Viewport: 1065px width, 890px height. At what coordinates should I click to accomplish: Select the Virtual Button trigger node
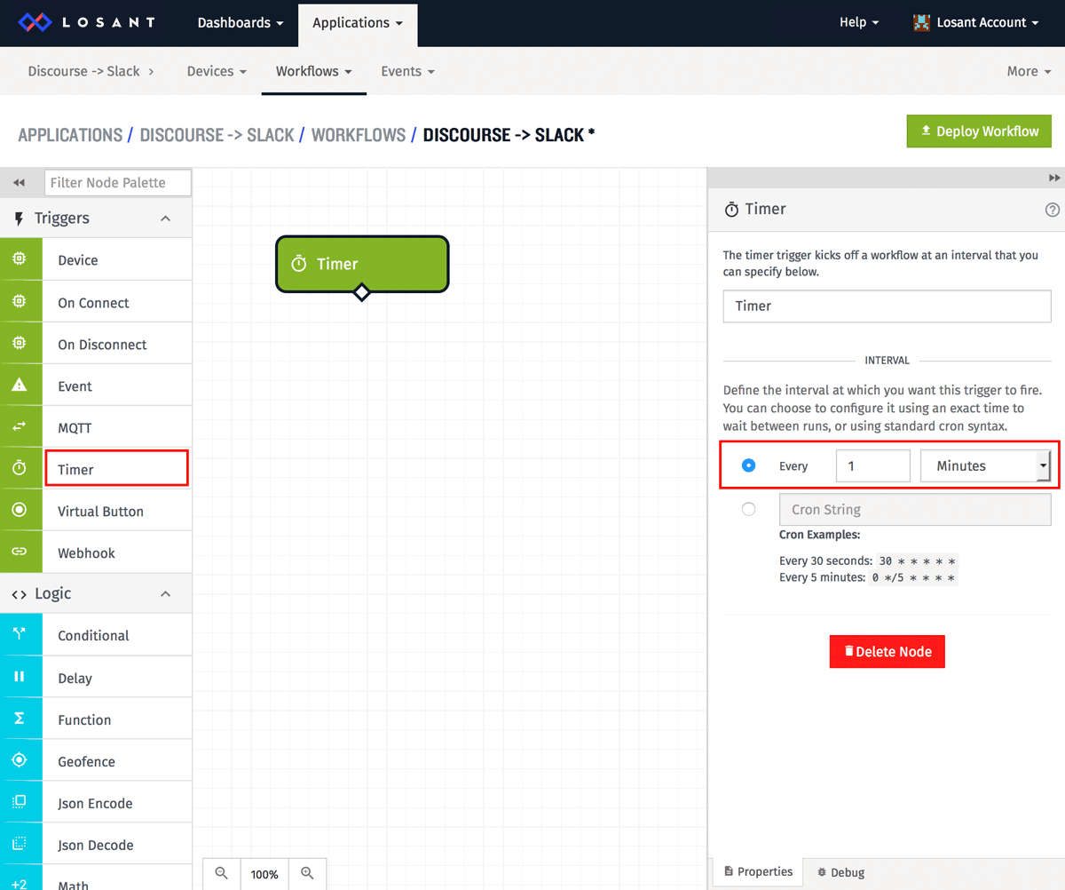96,511
